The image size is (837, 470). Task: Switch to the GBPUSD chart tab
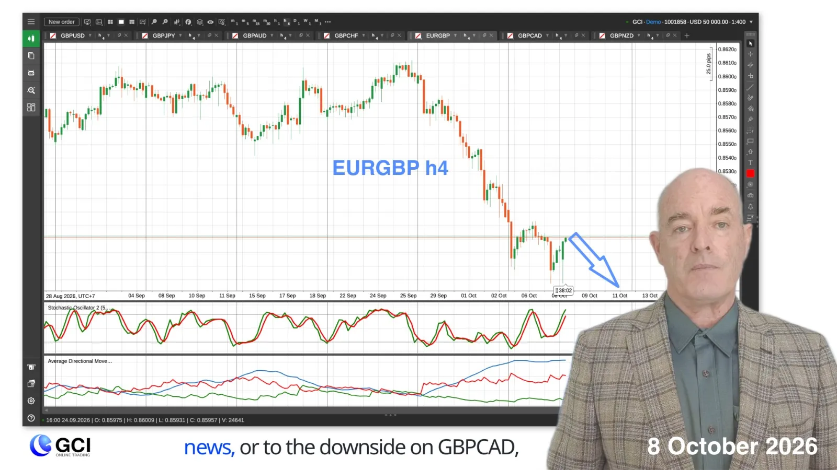(x=72, y=36)
